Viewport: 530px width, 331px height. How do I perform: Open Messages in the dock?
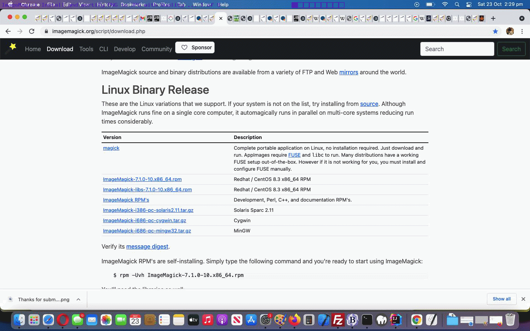click(x=77, y=320)
